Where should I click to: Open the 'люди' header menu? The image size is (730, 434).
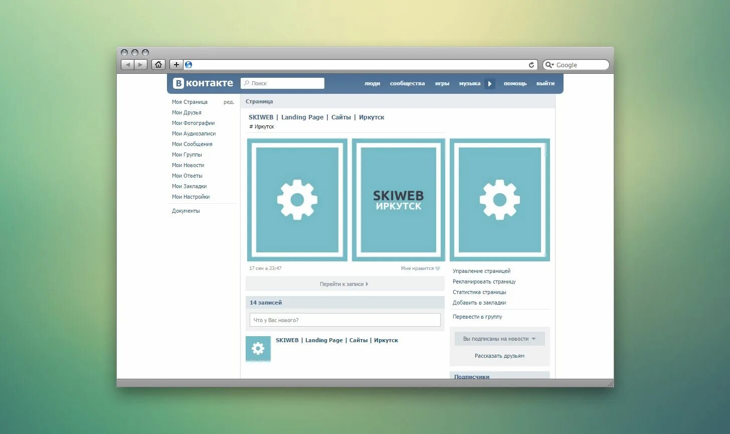[x=372, y=84]
